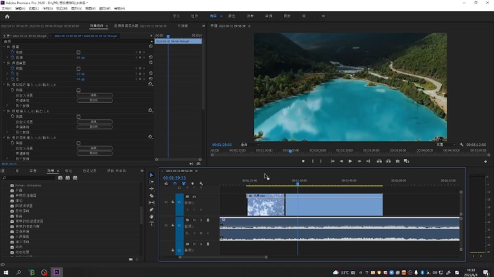
Task: Step forward one frame
Action: pyautogui.click(x=359, y=161)
